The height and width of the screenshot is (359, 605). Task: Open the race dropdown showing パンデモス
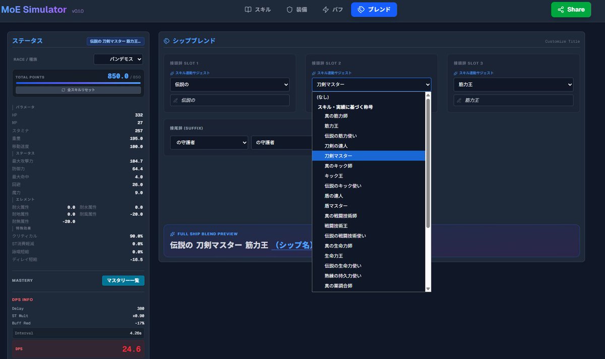pos(118,59)
